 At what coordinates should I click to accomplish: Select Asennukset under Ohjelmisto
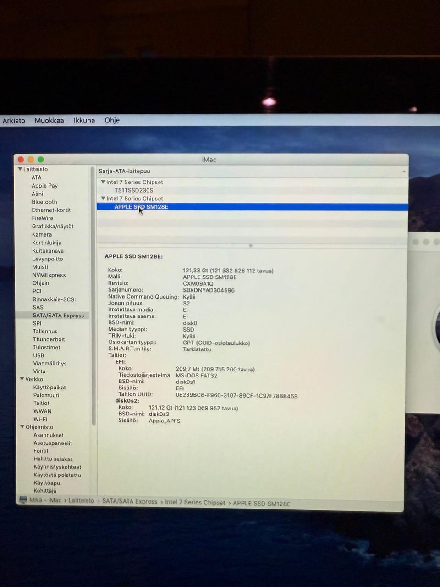(x=49, y=435)
